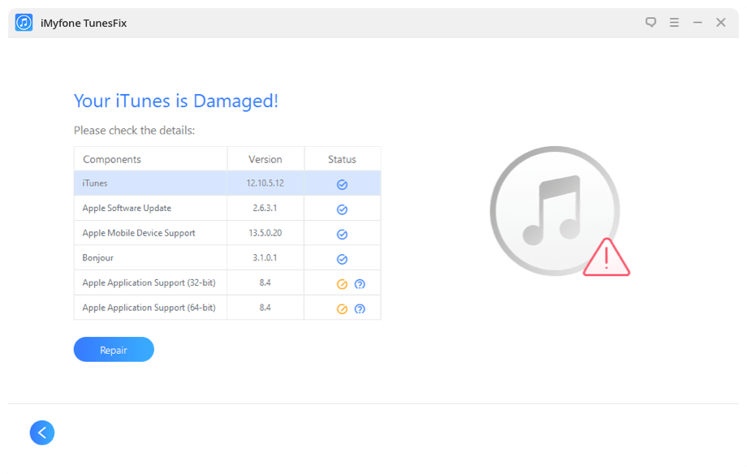
Task: Click the help icon for Apple Application Support (32-bit)
Action: [360, 284]
